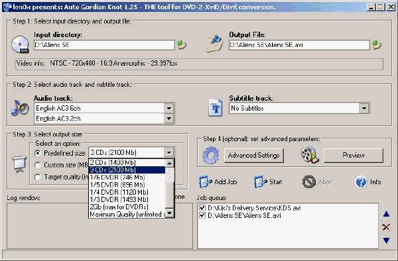
Task: Toggle the Aliens SE.avi job checkbox
Action: point(202,215)
